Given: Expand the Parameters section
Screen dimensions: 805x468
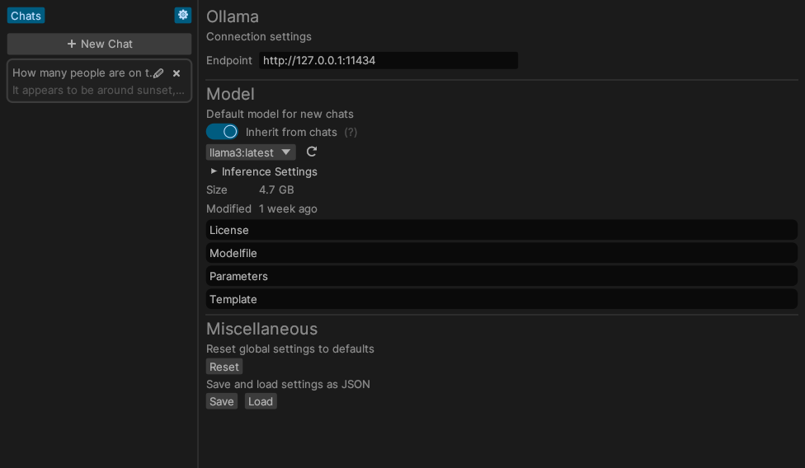Looking at the screenshot, I should click(x=501, y=276).
